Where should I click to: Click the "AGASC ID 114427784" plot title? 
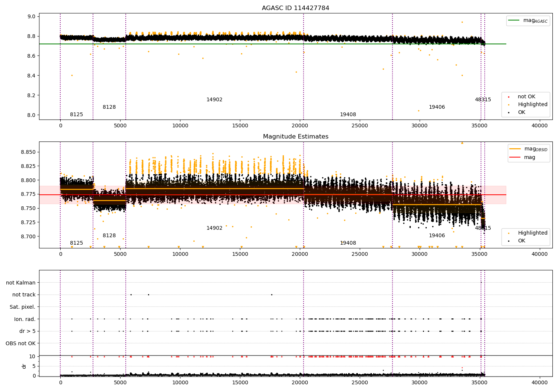click(295, 8)
